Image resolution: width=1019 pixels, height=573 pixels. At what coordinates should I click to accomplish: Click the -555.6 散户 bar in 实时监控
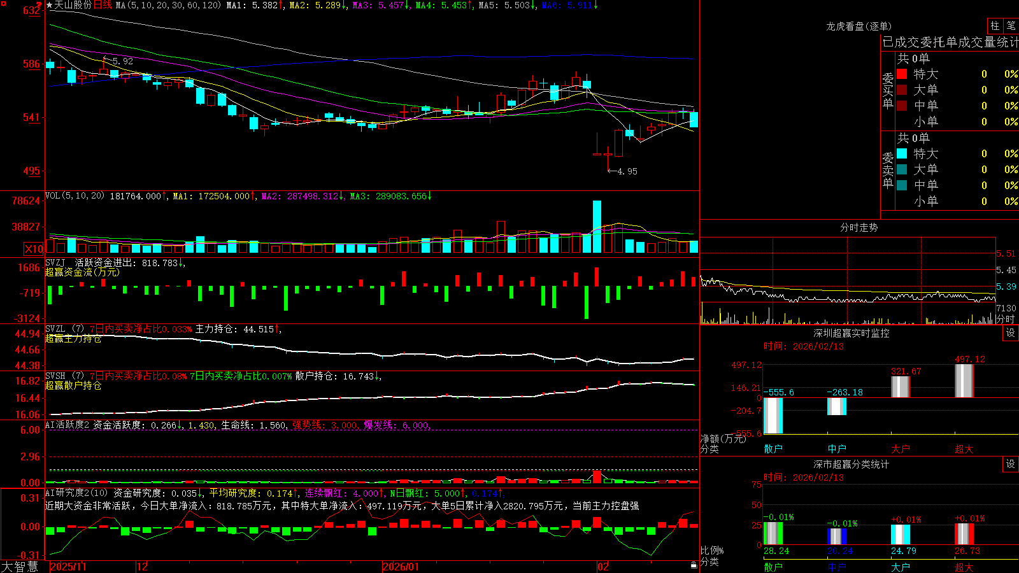point(773,416)
